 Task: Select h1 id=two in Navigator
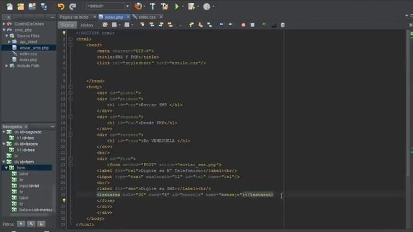(x=25, y=138)
